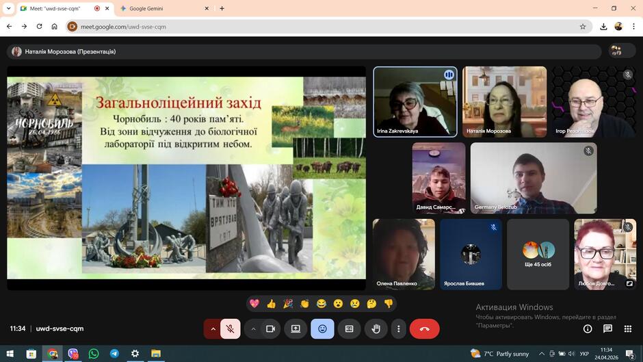This screenshot has height=362, width=643.
Task: Select Irina Zakrevskaya video tile
Action: tap(415, 102)
